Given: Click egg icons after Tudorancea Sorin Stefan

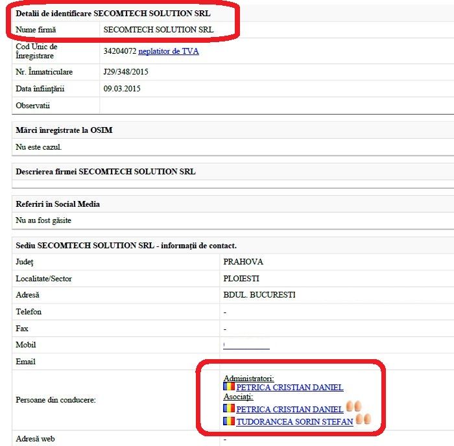Looking at the screenshot, I should click(363, 419).
